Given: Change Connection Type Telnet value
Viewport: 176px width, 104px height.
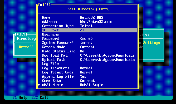Looking at the screenshot, I should click(x=86, y=26).
